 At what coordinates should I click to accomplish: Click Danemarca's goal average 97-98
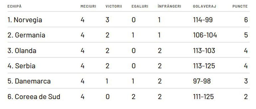202,81
